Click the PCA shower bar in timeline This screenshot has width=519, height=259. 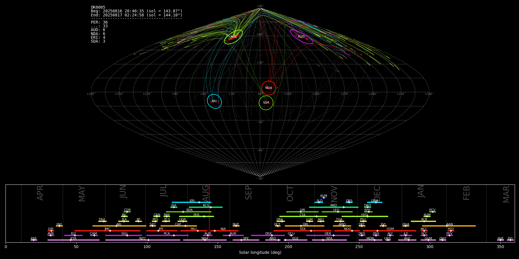(167, 235)
